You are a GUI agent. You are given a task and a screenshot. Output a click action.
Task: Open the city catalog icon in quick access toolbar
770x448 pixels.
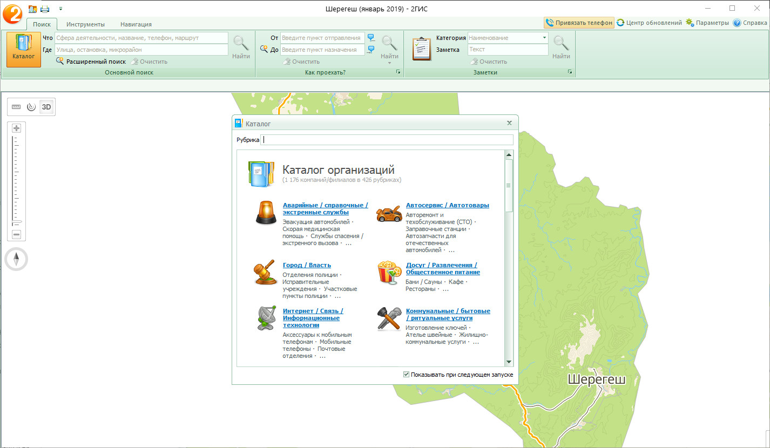[32, 9]
